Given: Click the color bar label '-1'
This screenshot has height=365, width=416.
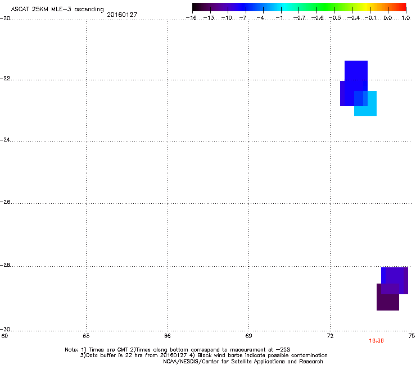Looking at the screenshot, I should coord(279,18).
